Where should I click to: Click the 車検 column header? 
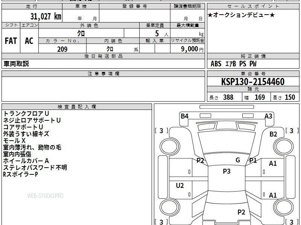(81, 6)
